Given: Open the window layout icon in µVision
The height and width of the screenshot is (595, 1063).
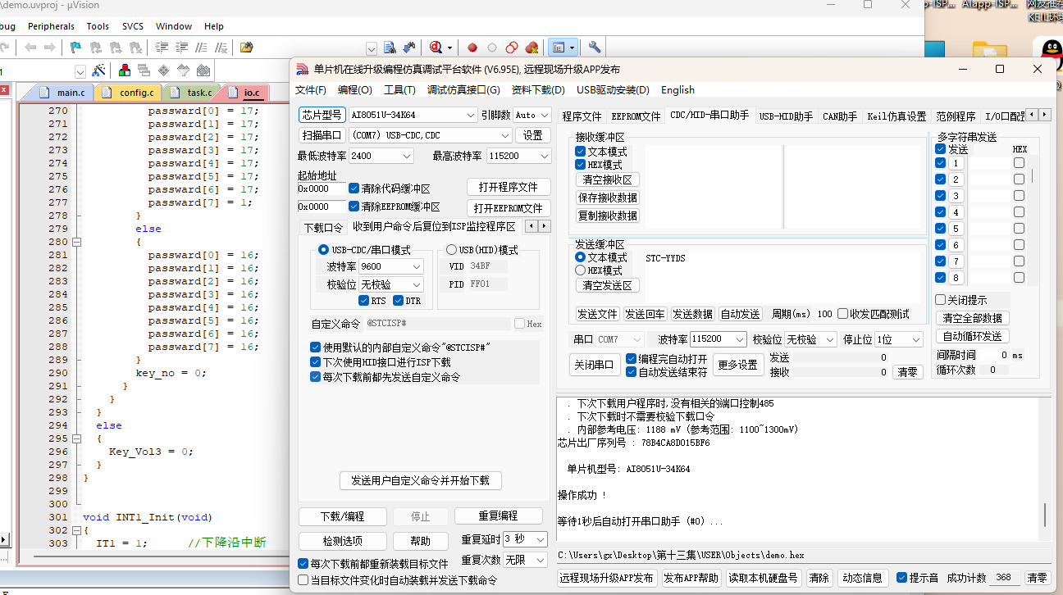Looking at the screenshot, I should [559, 48].
